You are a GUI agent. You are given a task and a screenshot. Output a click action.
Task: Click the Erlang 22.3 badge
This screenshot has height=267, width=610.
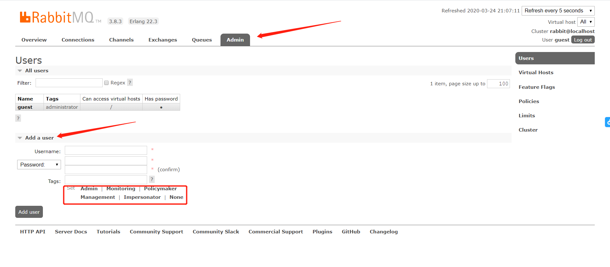[143, 21]
